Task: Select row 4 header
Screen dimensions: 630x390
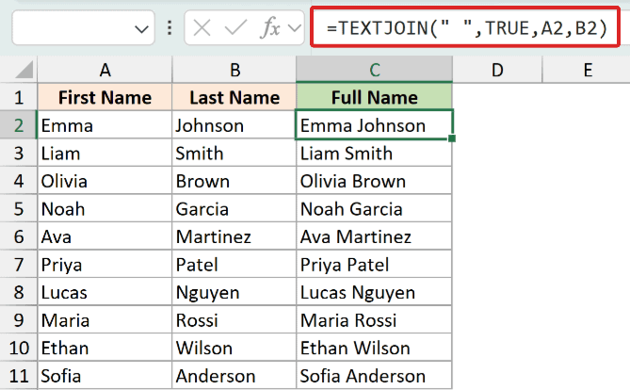Action: click(19, 181)
